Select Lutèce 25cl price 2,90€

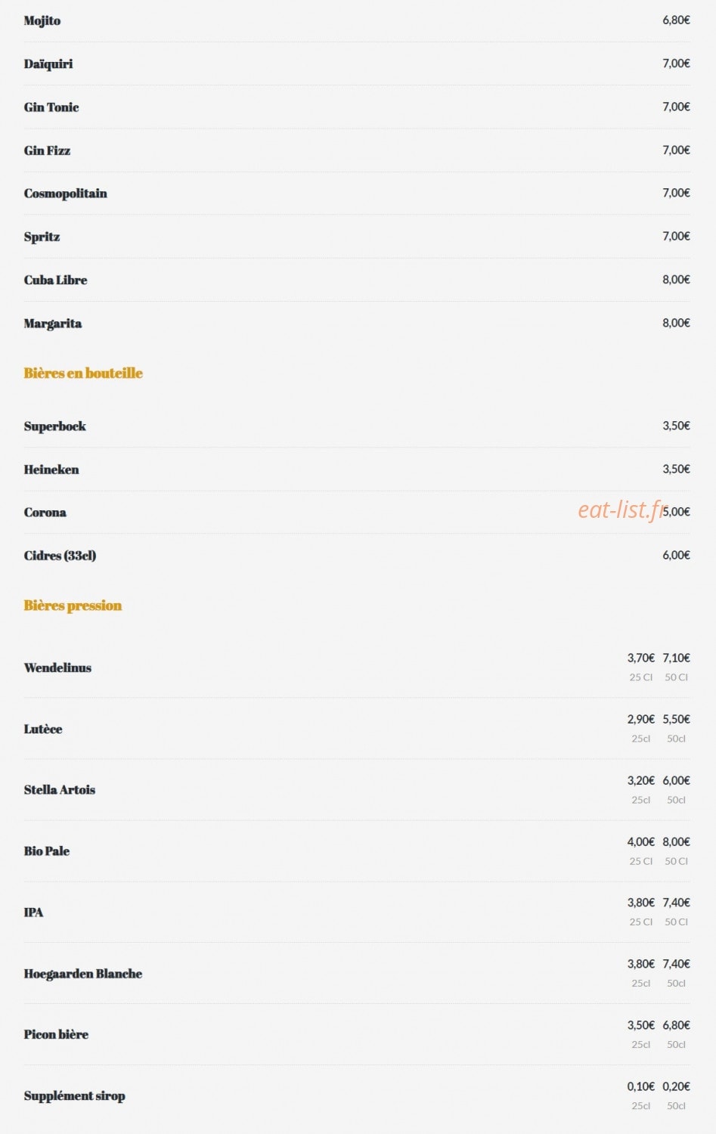(x=640, y=719)
